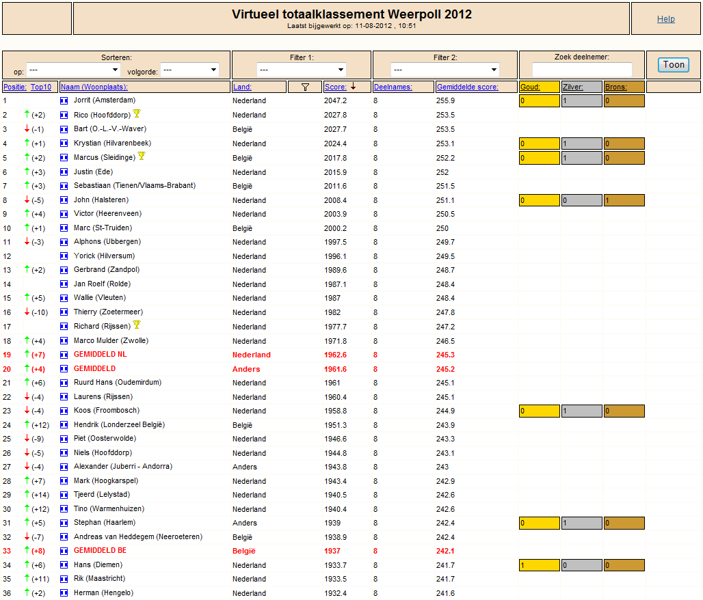The height and width of the screenshot is (600, 703).
Task: Click the blue icon next to Hans (Diemen)
Action: click(64, 566)
